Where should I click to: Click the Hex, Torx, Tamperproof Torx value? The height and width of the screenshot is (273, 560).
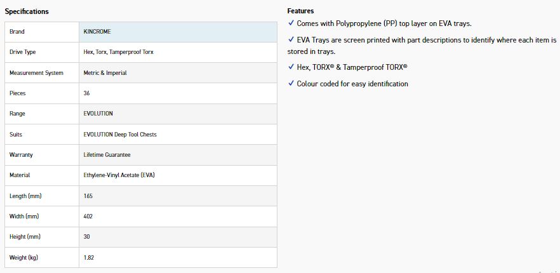tap(118, 52)
